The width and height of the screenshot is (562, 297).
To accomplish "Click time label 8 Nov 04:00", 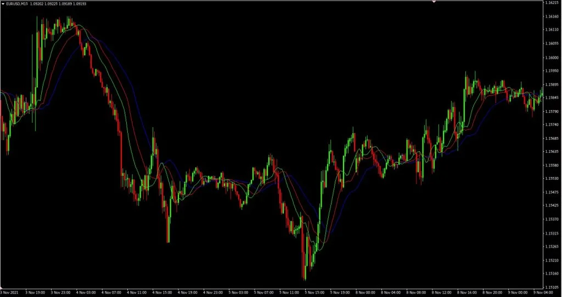I will click(x=391, y=293).
